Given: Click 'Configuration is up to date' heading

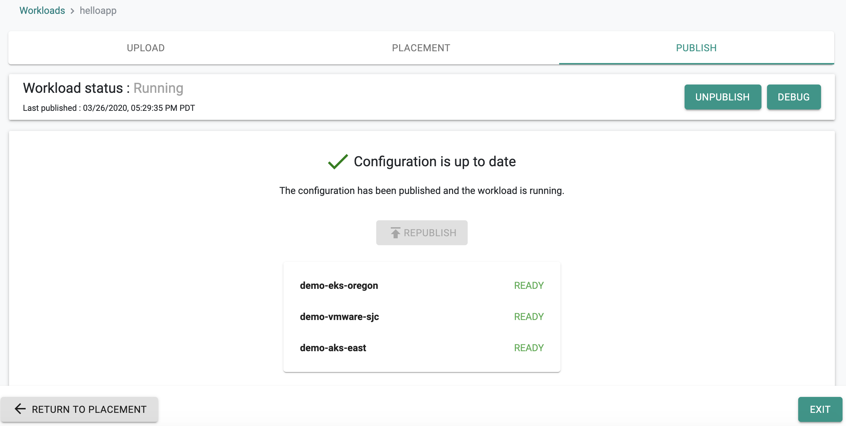Looking at the screenshot, I should (435, 161).
